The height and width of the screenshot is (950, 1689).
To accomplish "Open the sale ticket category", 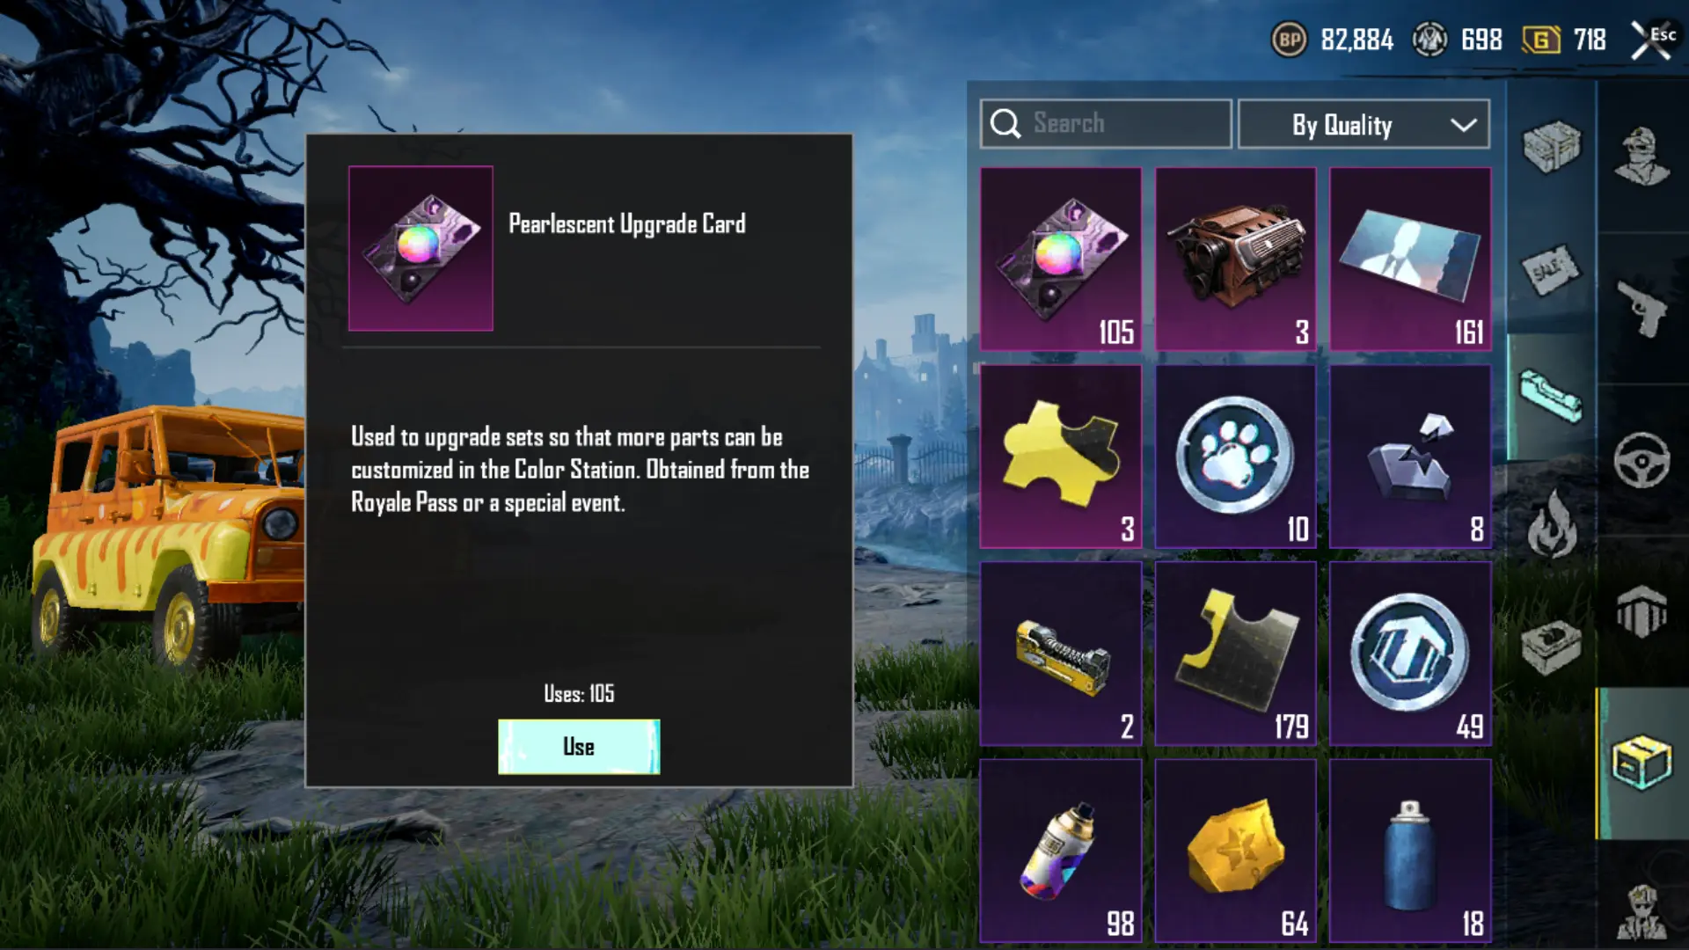I will [1551, 270].
